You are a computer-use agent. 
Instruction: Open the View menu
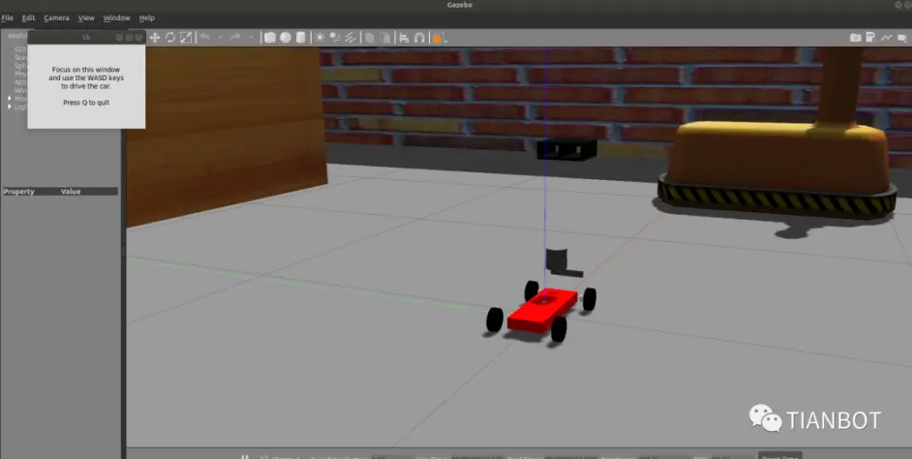click(86, 18)
